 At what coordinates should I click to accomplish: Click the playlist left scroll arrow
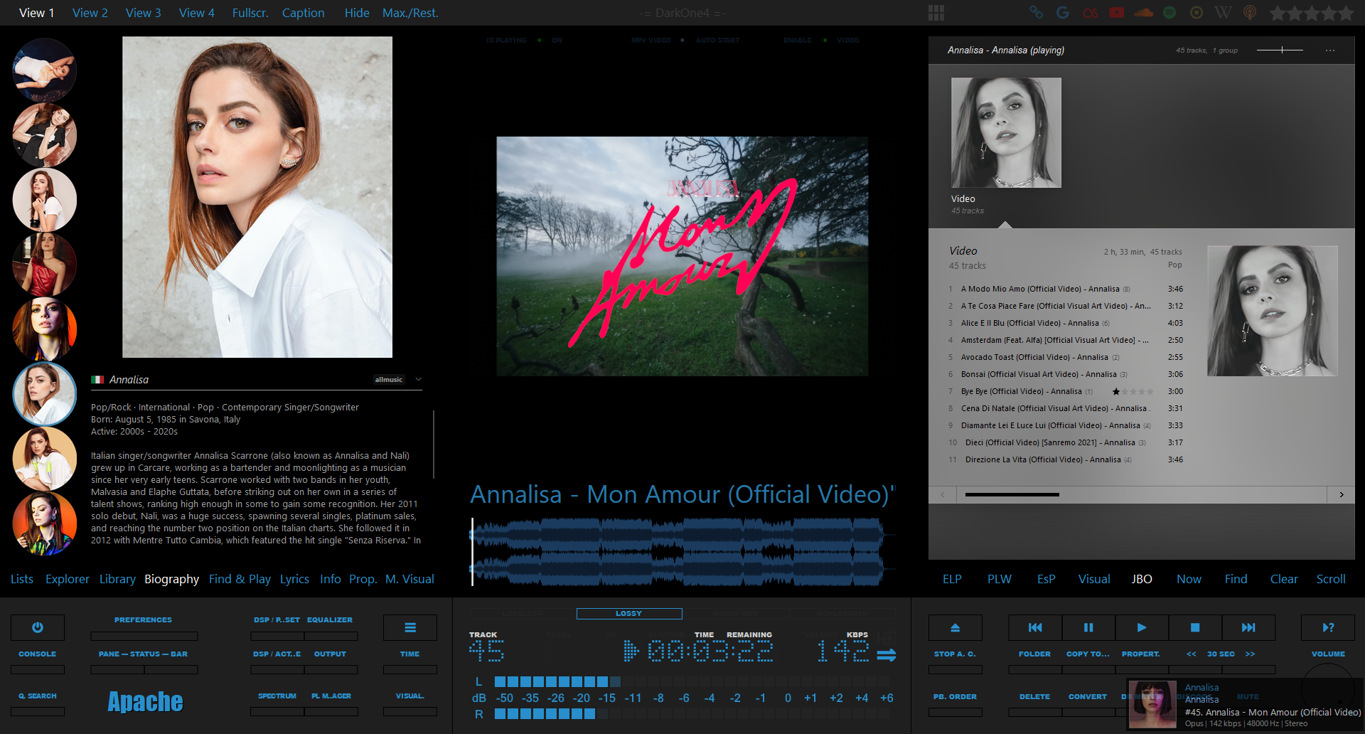click(x=943, y=494)
